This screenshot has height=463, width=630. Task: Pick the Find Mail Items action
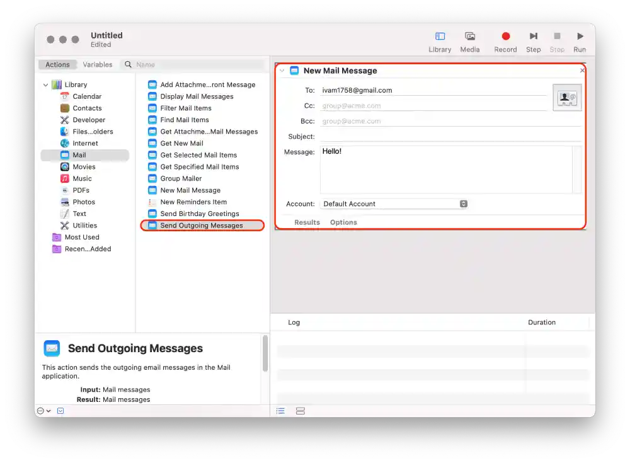pos(178,120)
